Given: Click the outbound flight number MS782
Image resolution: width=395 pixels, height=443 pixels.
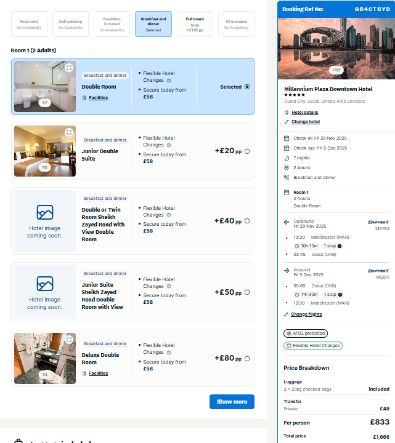Looking at the screenshot, I should click(x=382, y=228).
